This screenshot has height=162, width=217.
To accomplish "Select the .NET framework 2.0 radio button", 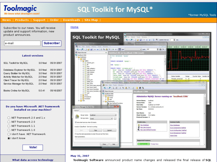I will coord(9,122).
